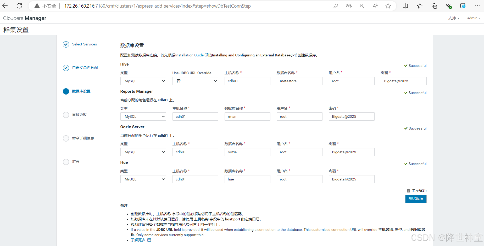Click Hive 密码 field
The width and height of the screenshot is (484, 246).
(x=404, y=81)
